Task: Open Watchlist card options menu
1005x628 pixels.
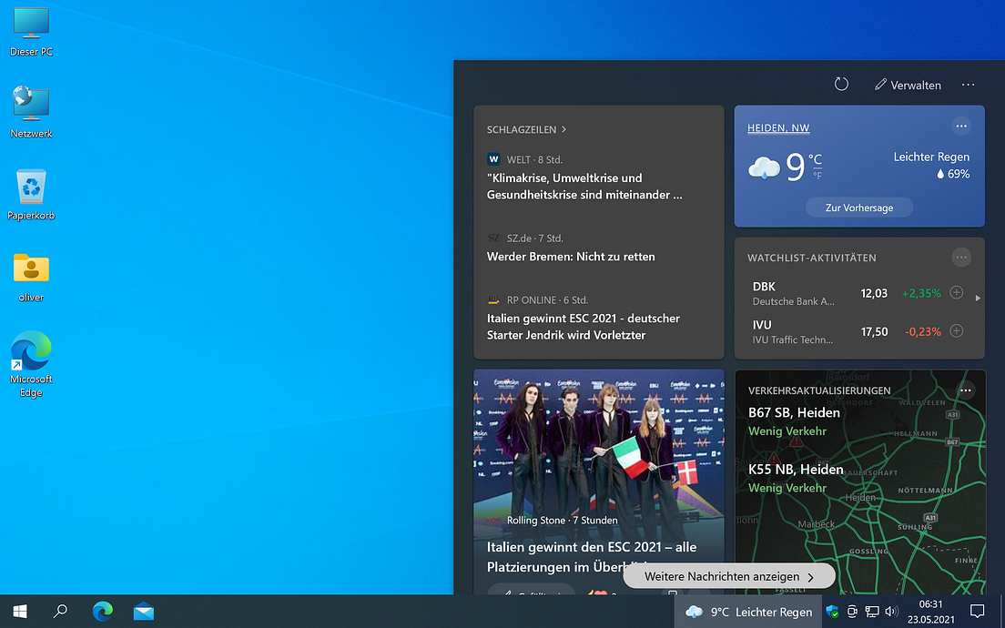Action: click(960, 258)
